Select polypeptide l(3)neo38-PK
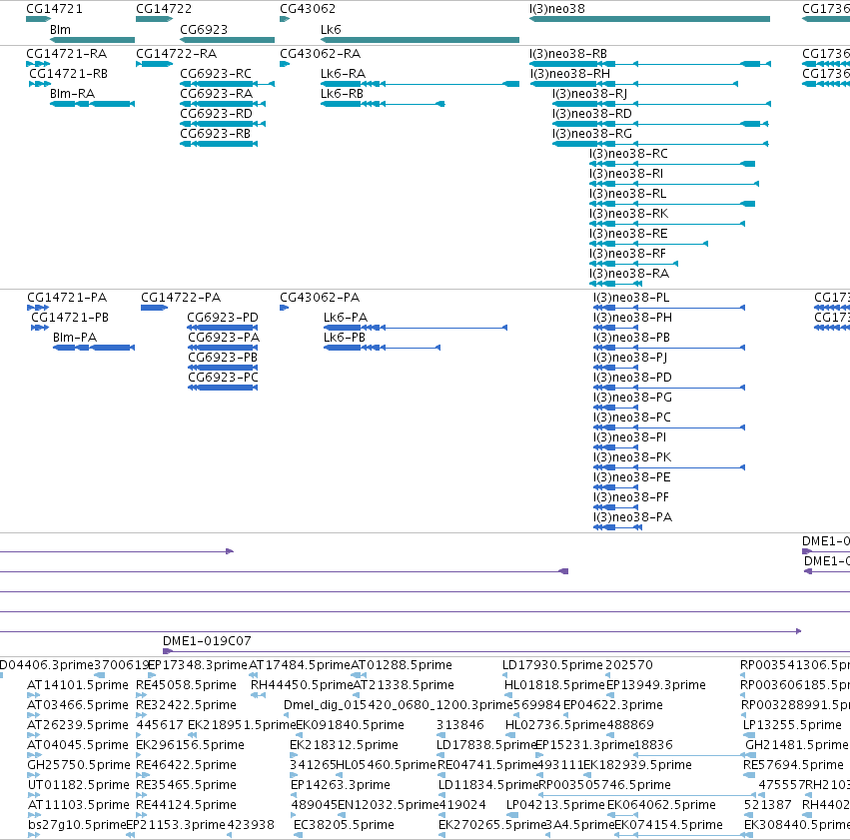This screenshot has height=840, width=850. (x=632, y=457)
